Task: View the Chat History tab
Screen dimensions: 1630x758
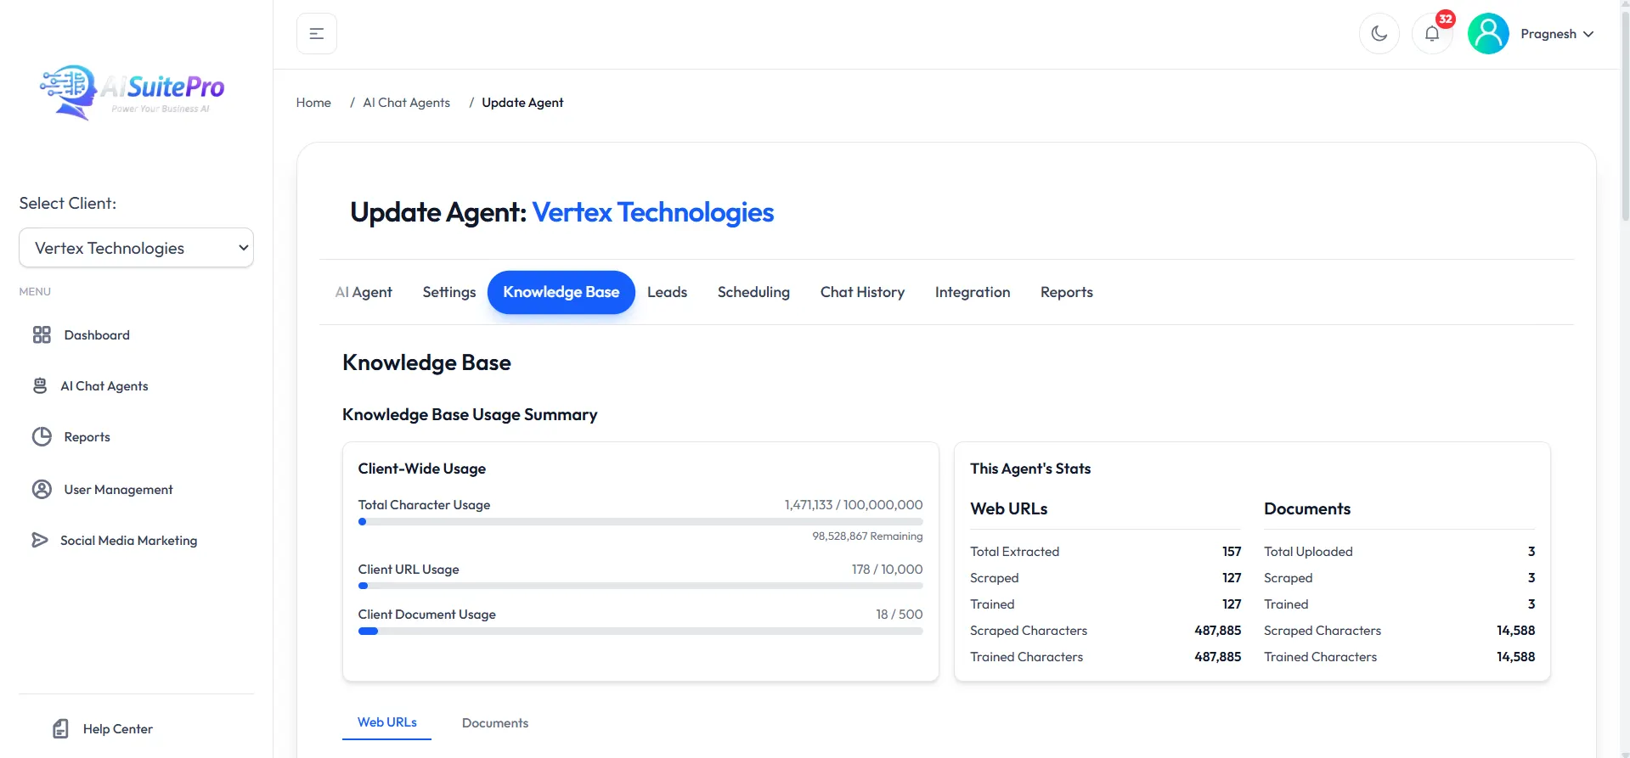Action: pyautogui.click(x=862, y=292)
